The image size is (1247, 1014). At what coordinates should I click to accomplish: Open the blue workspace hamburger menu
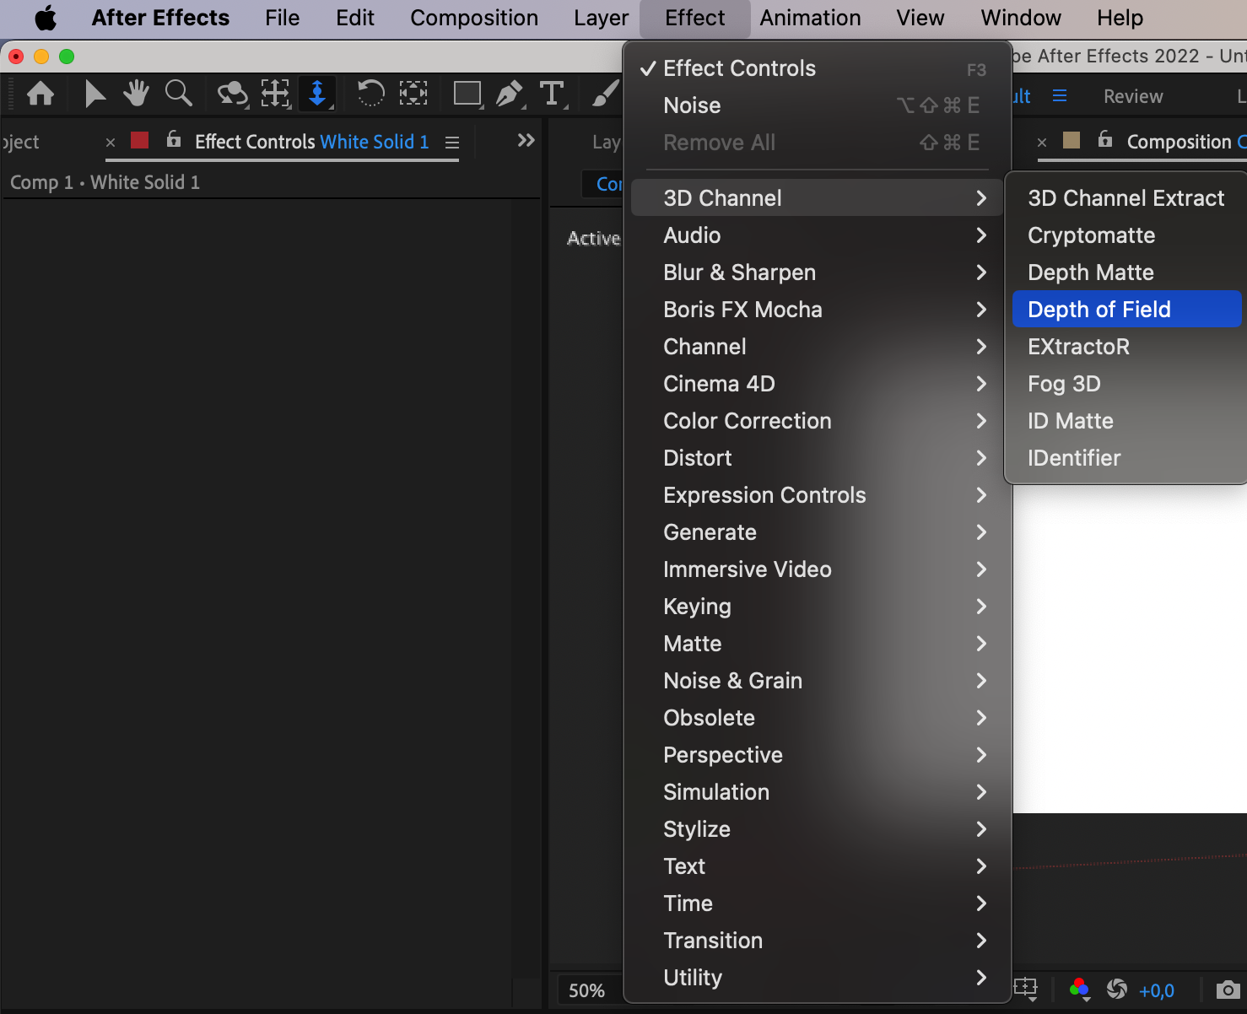tap(1060, 96)
